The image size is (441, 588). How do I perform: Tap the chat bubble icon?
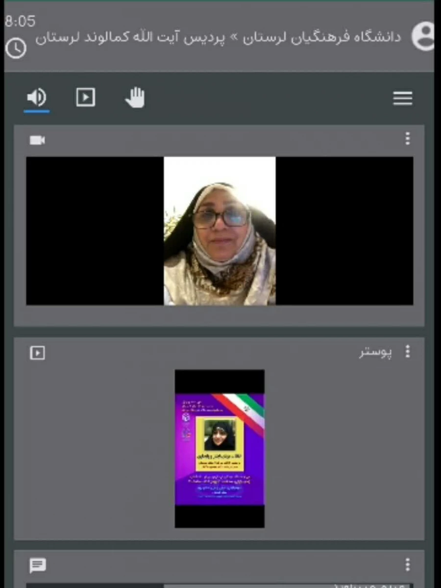[x=38, y=565]
